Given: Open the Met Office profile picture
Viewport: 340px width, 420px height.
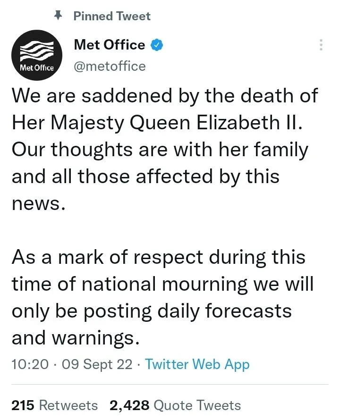Looking at the screenshot, I should tap(37, 56).
